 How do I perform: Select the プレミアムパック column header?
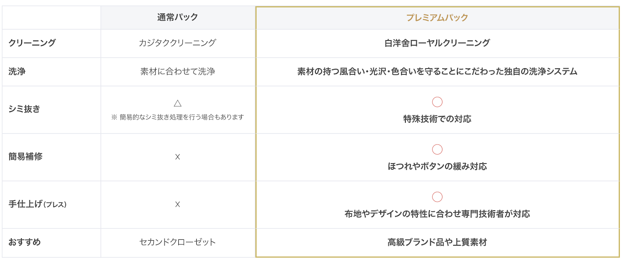[x=437, y=18]
